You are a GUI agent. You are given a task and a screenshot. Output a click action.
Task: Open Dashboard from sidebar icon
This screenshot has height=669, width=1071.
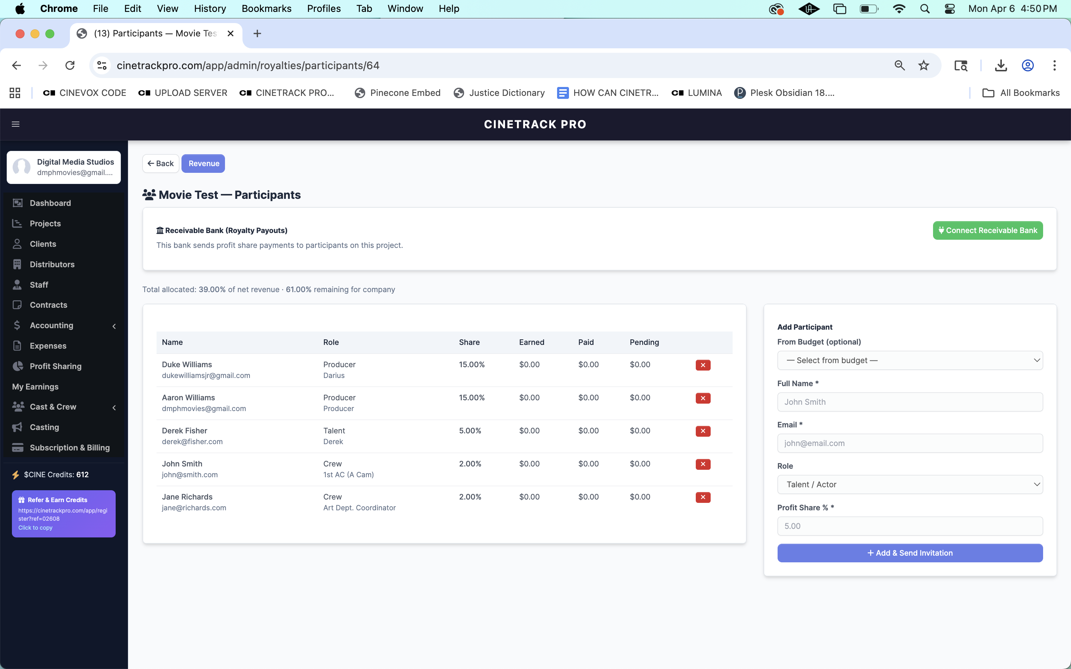(x=18, y=203)
